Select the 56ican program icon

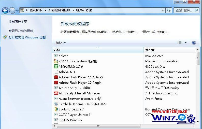pos(56,56)
